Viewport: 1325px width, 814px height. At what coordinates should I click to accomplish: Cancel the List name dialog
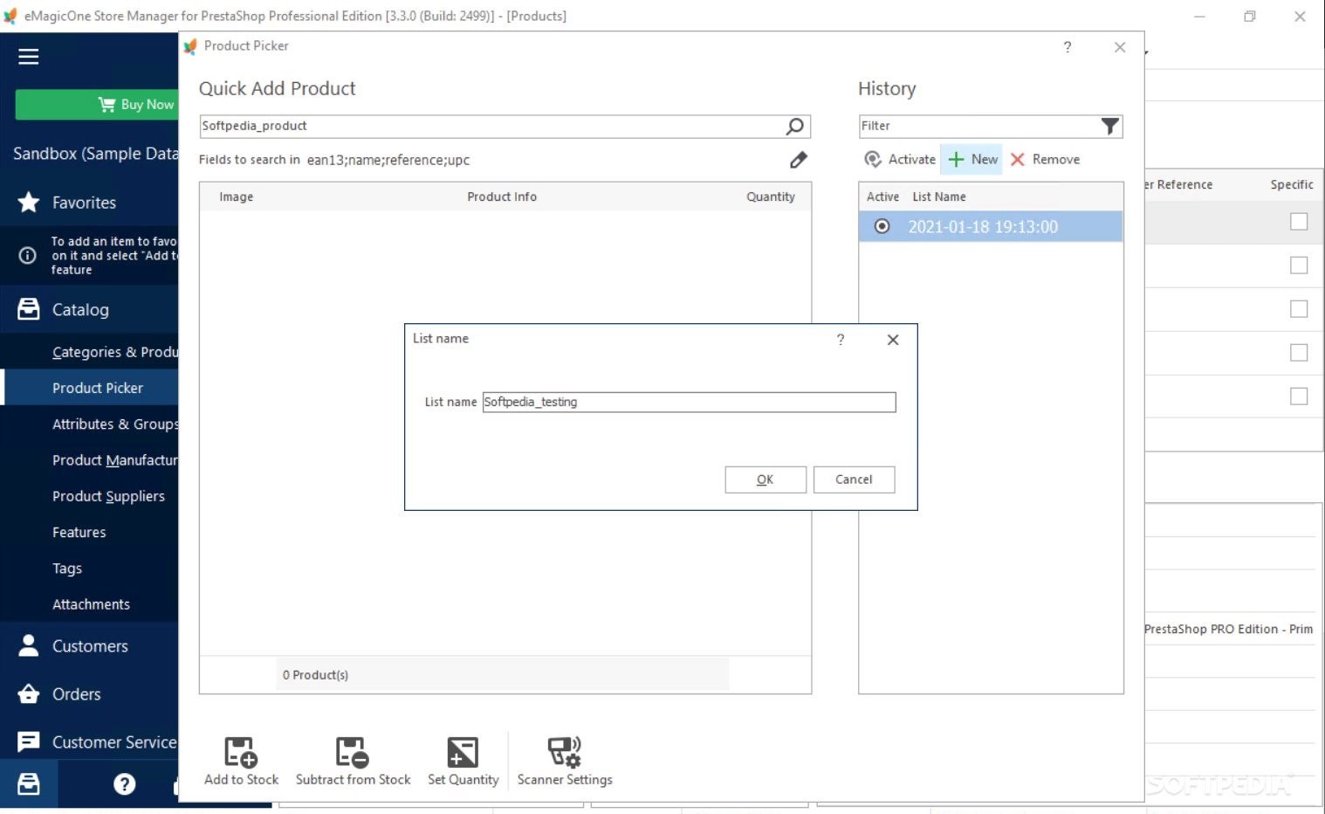854,479
